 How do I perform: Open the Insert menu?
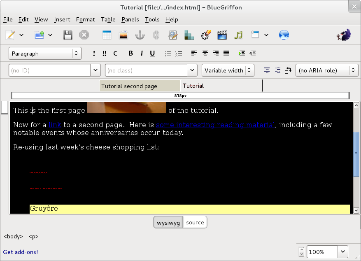point(62,19)
